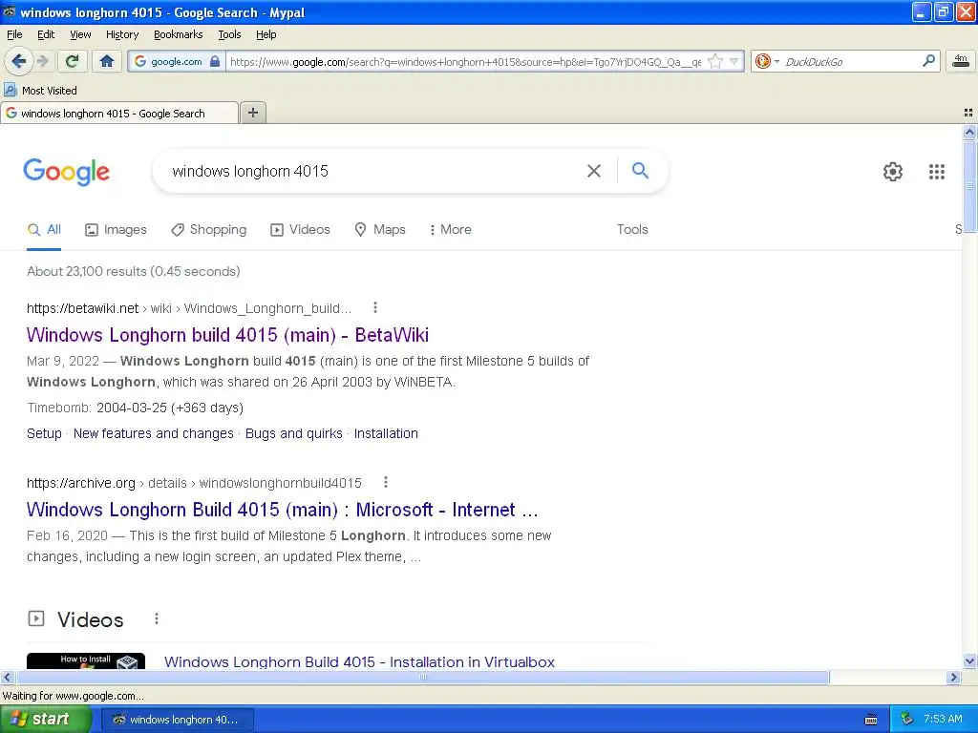
Task: Open the File menu
Action: pos(14,34)
